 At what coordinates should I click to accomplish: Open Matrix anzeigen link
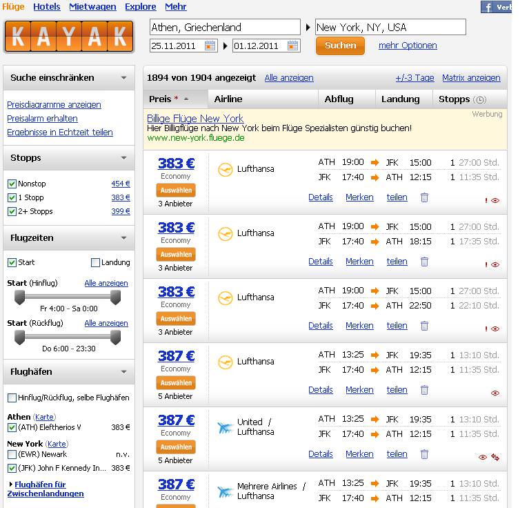coord(471,78)
